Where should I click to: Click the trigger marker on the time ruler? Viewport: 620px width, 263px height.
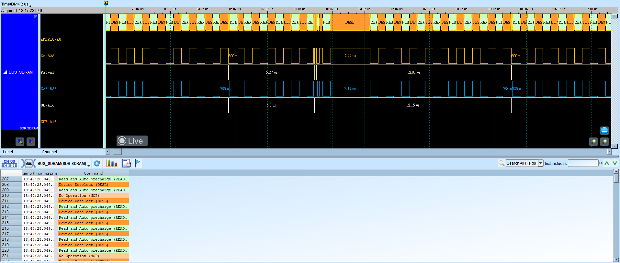coord(106,3)
